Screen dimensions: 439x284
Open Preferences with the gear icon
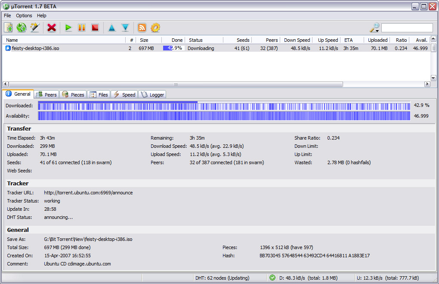coord(155,28)
